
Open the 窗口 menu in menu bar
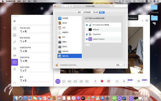tap(30, 1)
